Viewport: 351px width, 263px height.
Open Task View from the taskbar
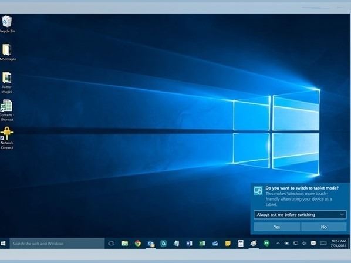[112, 243]
